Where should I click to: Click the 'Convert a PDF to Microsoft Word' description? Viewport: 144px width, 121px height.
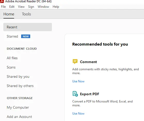pos(102,103)
